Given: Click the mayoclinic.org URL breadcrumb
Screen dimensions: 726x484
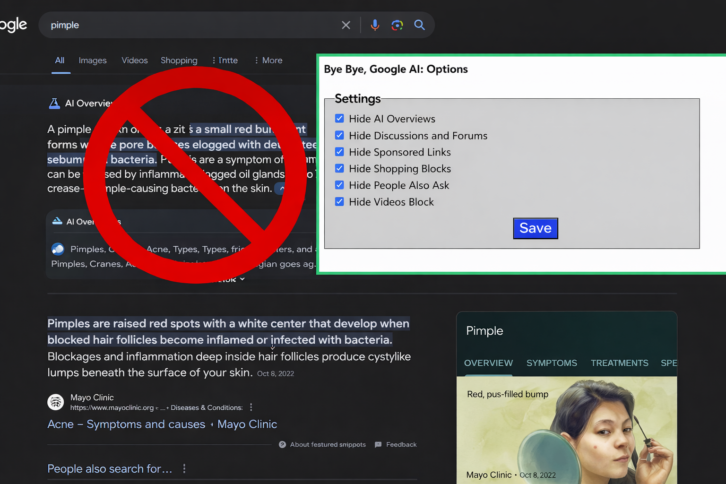Looking at the screenshot, I should (x=156, y=407).
